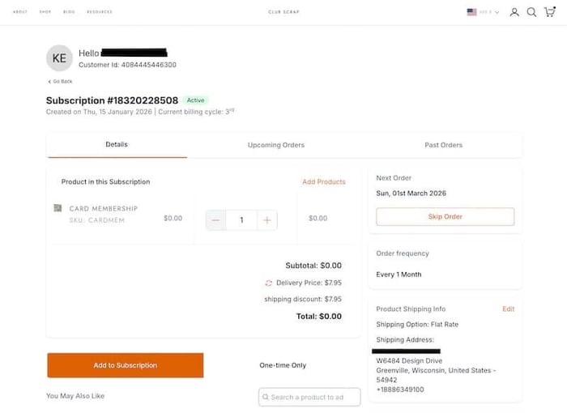The width and height of the screenshot is (567, 413).
Task: Open the shopping cart icon
Action: (x=549, y=12)
